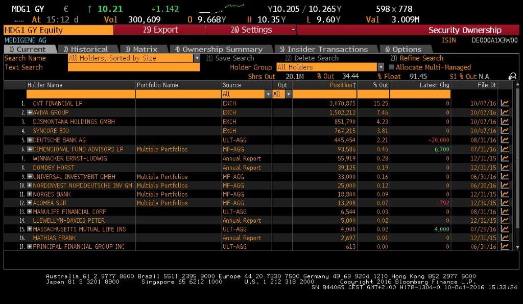Select SYNCORE BIO holder name

click(x=51, y=131)
